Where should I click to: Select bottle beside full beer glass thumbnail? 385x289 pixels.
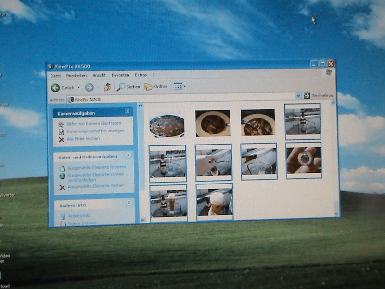click(x=168, y=203)
